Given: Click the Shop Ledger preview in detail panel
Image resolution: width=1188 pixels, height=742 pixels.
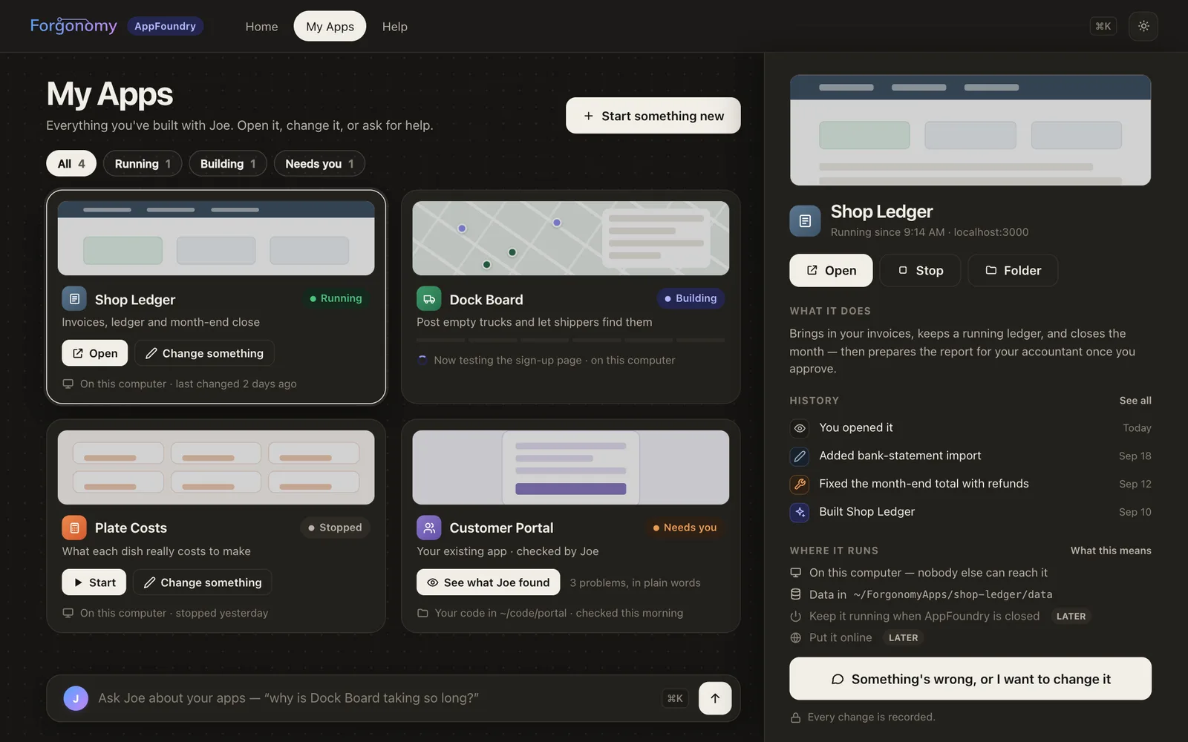Looking at the screenshot, I should pos(970,130).
